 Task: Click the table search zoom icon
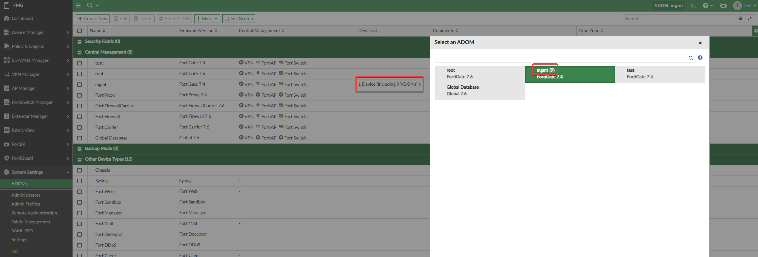740,18
